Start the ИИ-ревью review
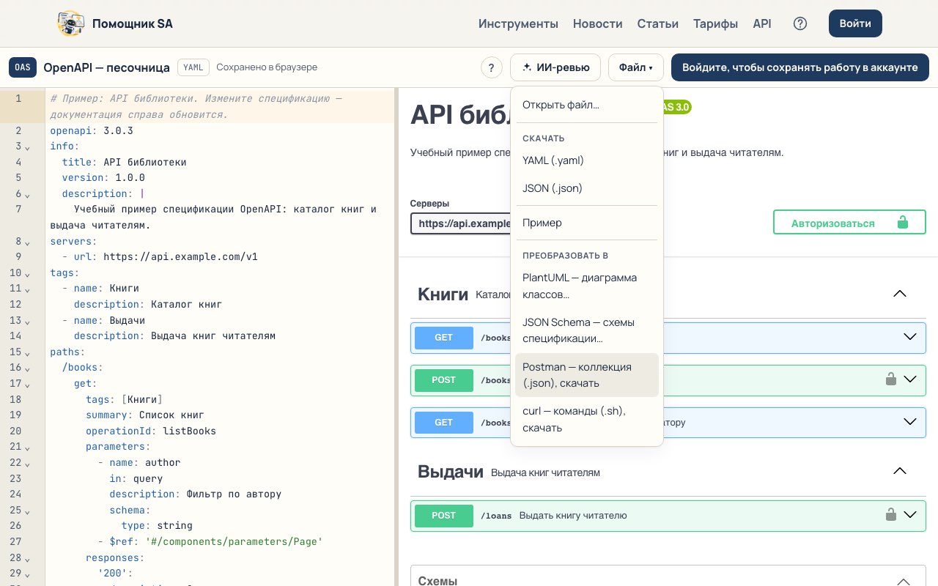This screenshot has width=938, height=586. tap(555, 67)
